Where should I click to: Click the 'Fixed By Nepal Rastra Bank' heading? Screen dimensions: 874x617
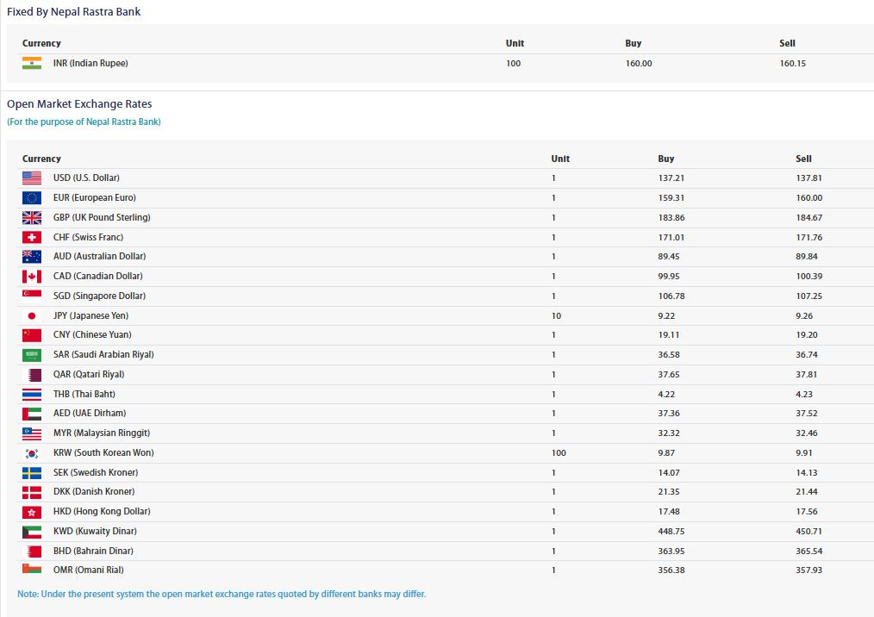[x=73, y=12]
